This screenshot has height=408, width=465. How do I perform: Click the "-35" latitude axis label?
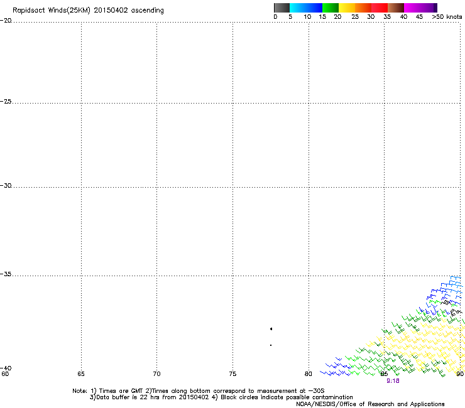[6, 274]
